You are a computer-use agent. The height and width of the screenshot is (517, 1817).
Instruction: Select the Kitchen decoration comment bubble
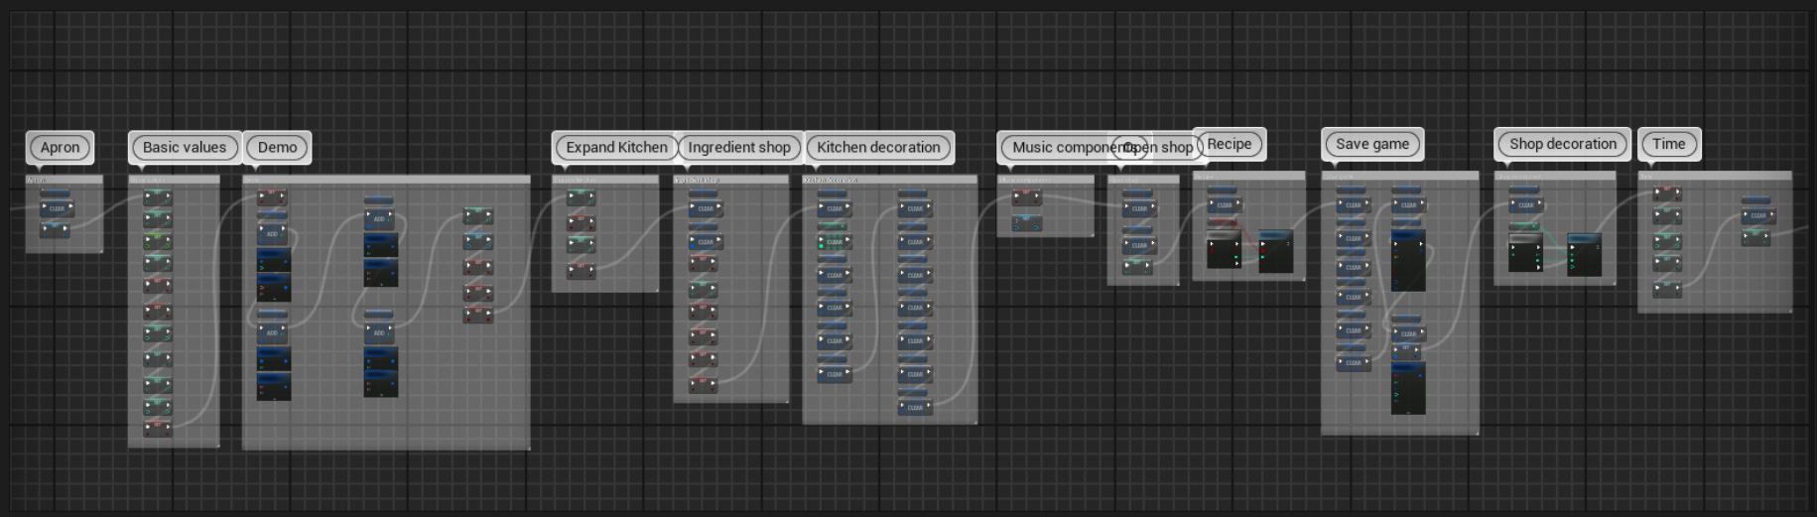click(x=878, y=147)
